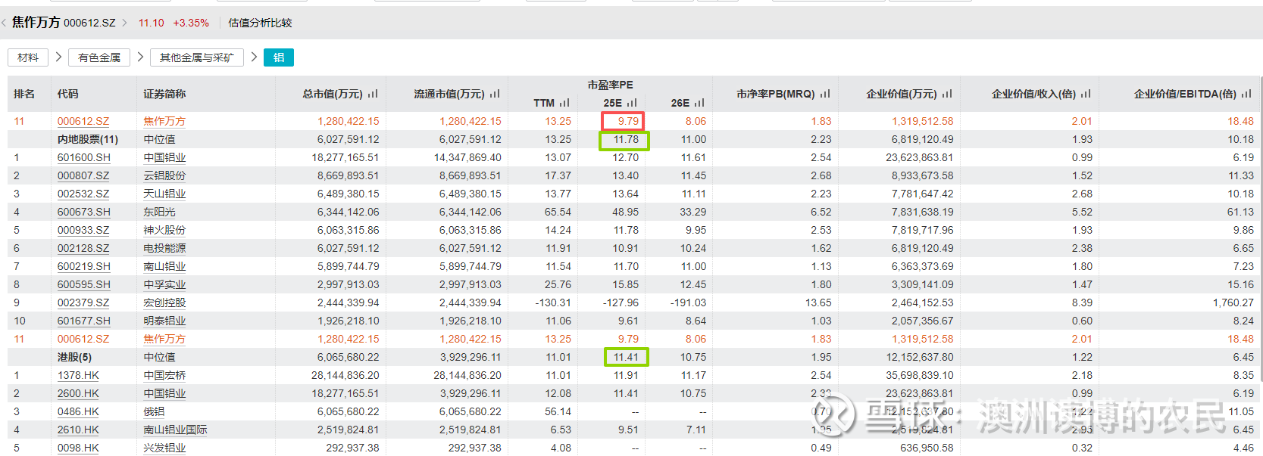
Task: Open chart icon beside 企业价值(万元) header
Action: (947, 94)
